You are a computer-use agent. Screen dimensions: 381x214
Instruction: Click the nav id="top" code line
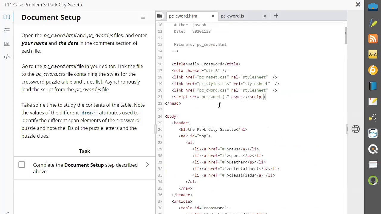[x=195, y=136]
